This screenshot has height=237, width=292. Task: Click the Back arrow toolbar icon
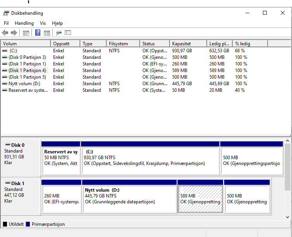[5, 33]
